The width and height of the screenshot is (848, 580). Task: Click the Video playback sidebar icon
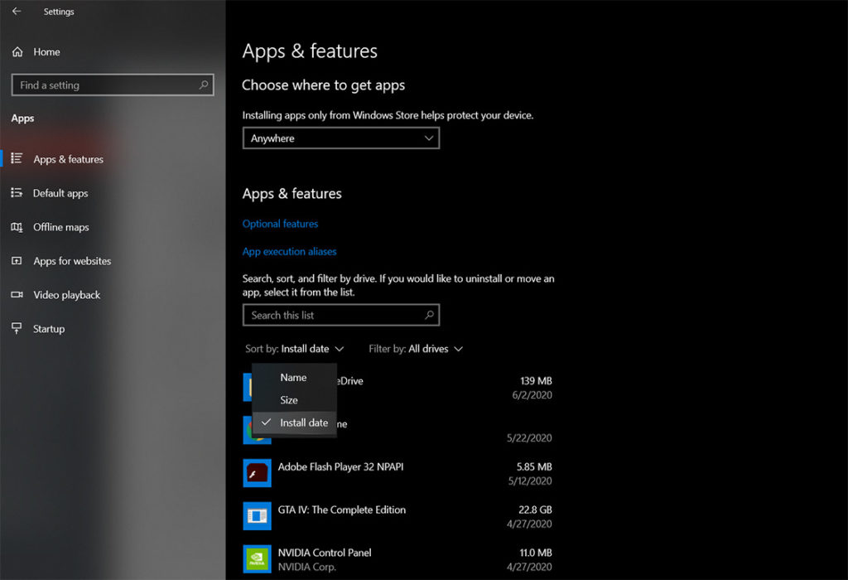click(x=17, y=295)
